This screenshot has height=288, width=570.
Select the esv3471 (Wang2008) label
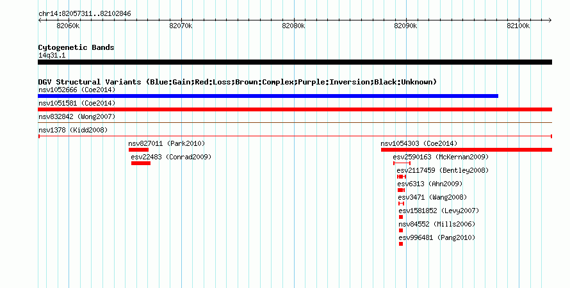click(x=432, y=197)
